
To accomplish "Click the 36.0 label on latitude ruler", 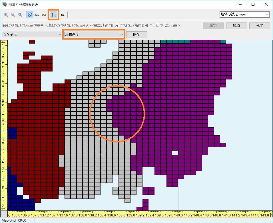I will pyautogui.click(x=3, y=131).
